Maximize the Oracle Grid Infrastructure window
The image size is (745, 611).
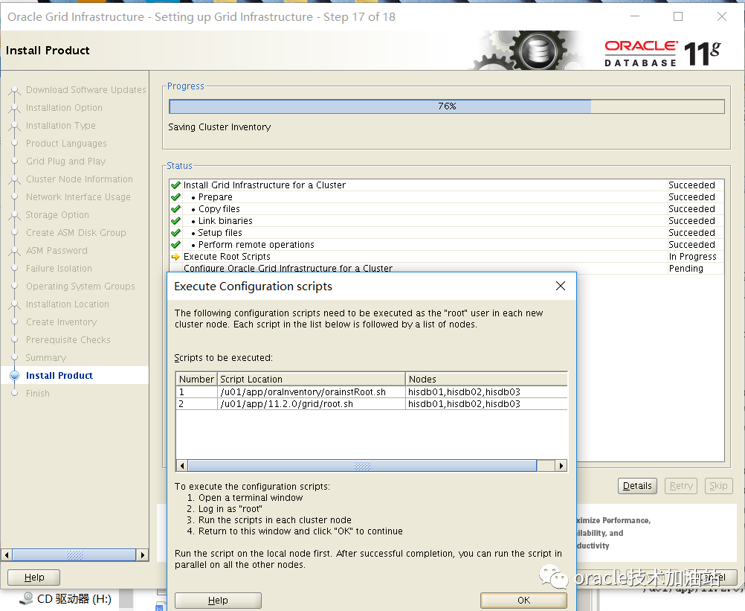[x=678, y=16]
